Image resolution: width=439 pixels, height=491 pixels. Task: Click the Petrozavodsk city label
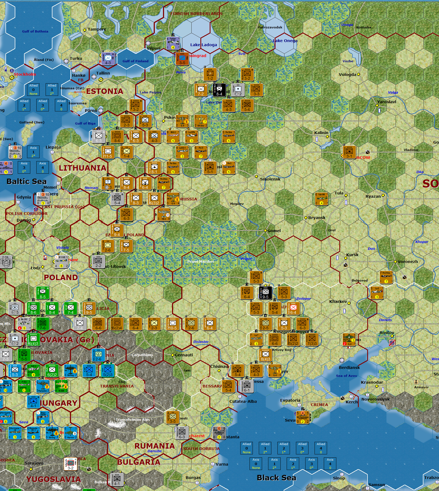point(270,27)
